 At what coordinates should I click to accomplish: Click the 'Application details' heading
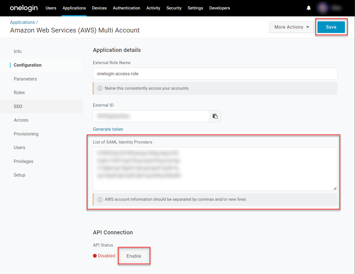pos(117,50)
